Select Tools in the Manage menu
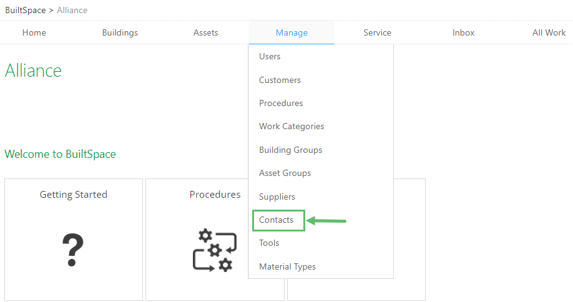Screen dimensions: 573x302 tap(269, 243)
